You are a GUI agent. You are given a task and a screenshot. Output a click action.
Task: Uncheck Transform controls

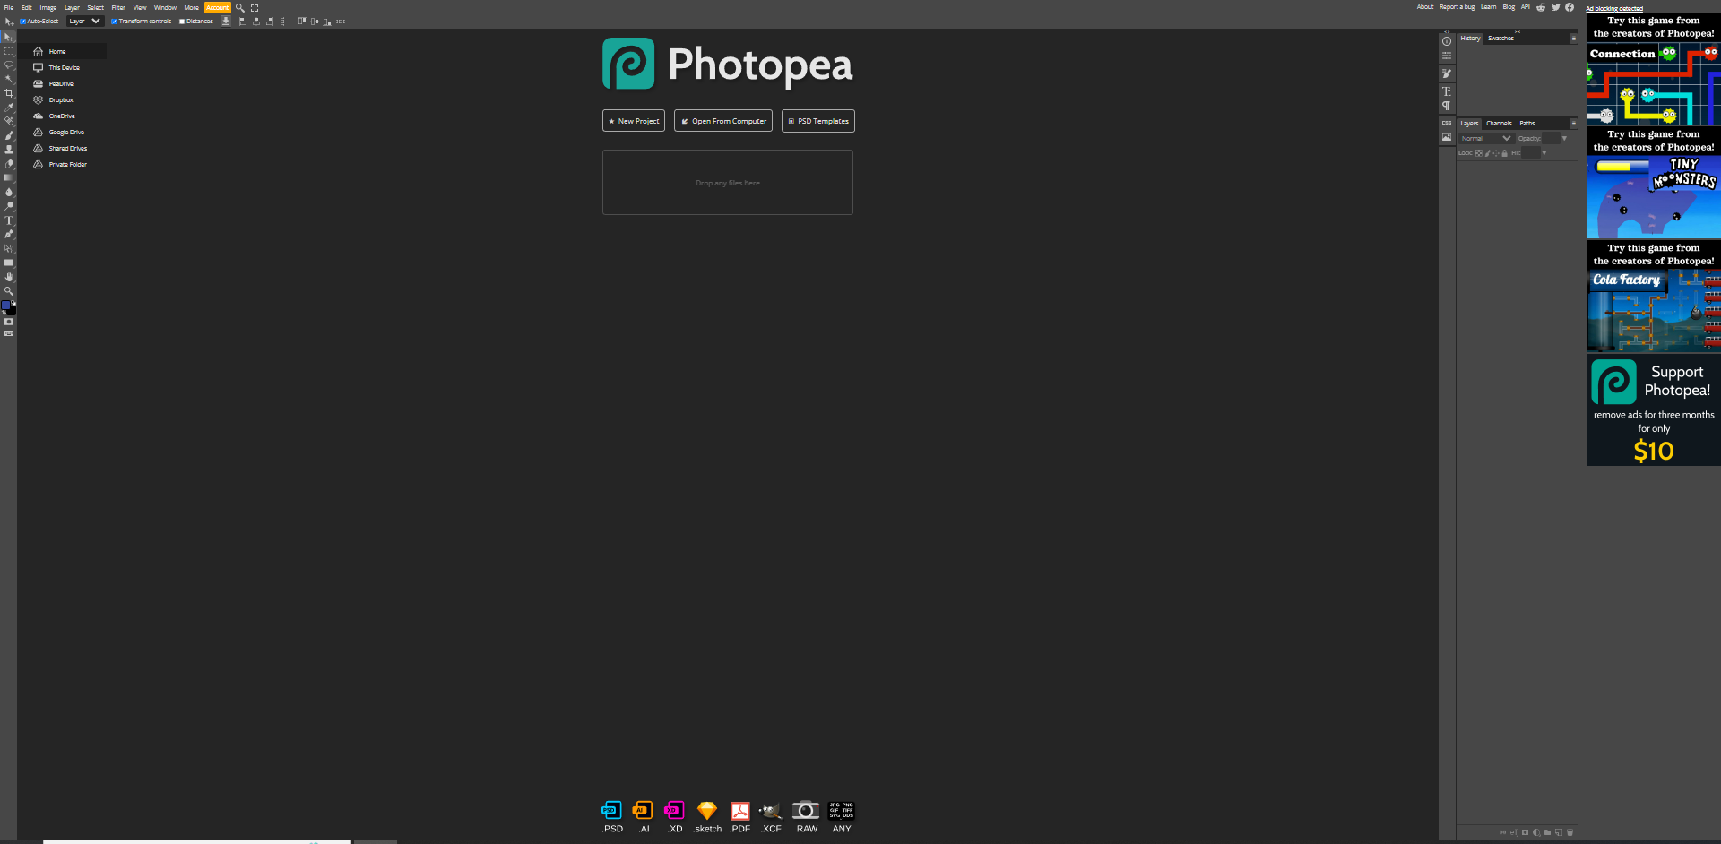[113, 21]
